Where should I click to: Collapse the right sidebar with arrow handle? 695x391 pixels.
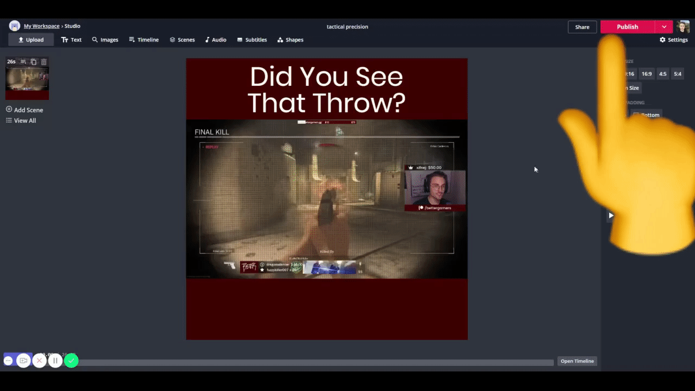click(x=611, y=216)
